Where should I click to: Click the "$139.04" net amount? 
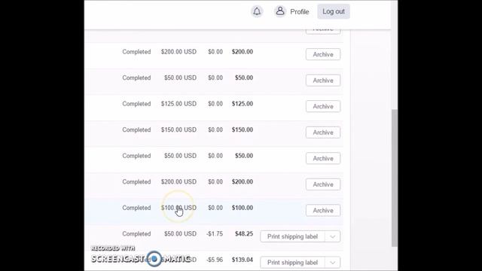pyautogui.click(x=243, y=260)
